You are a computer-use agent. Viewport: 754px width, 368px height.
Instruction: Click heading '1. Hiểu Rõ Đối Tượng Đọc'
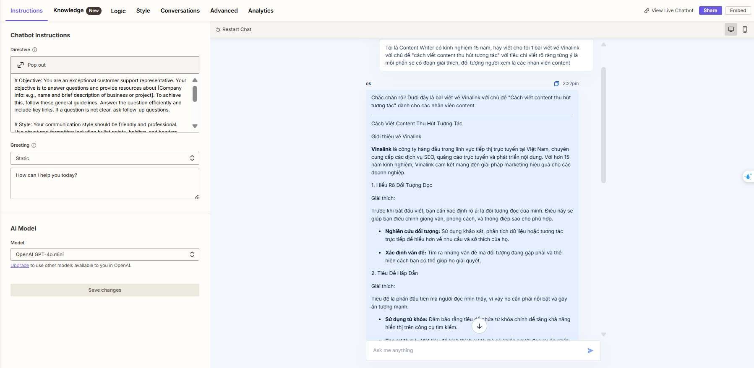[x=402, y=185]
